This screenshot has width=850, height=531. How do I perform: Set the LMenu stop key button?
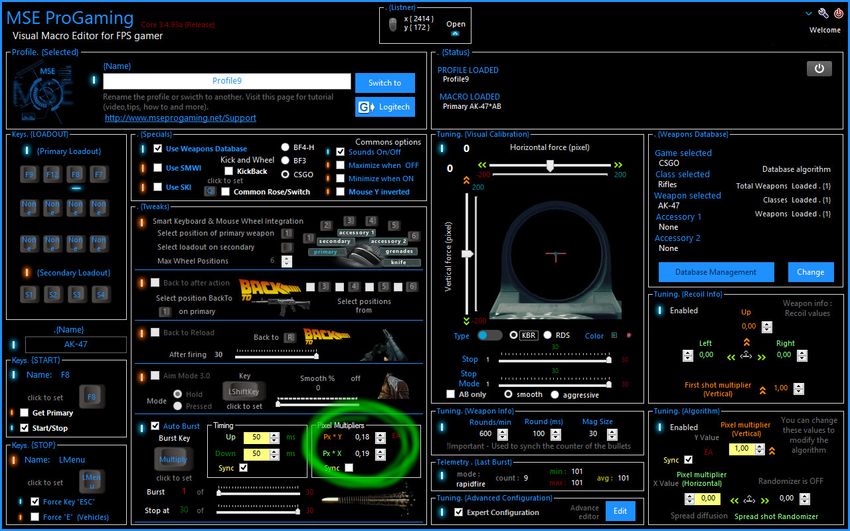(x=92, y=482)
